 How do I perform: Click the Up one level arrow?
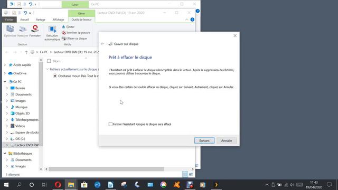26,52
